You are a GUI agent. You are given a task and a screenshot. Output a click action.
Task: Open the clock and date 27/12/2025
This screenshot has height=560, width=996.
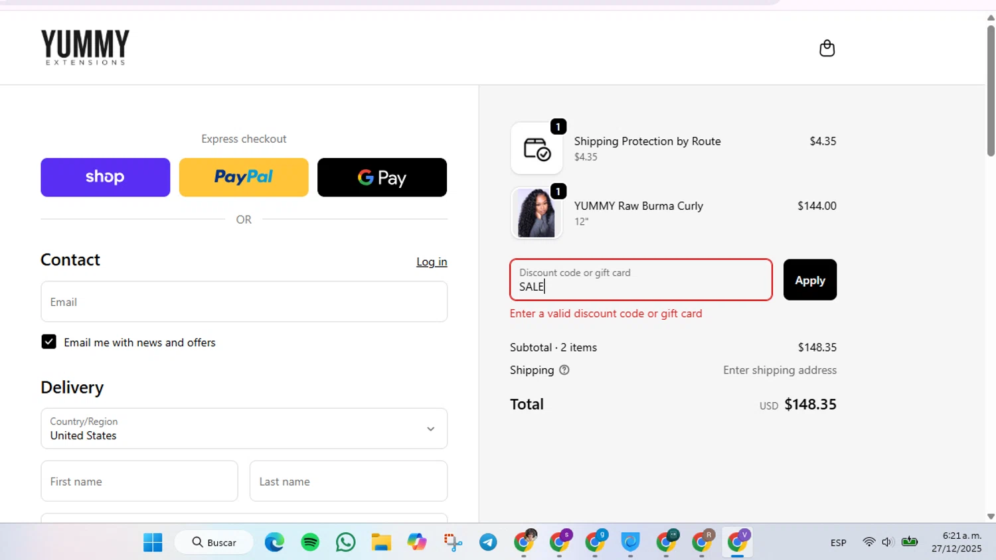tap(956, 542)
